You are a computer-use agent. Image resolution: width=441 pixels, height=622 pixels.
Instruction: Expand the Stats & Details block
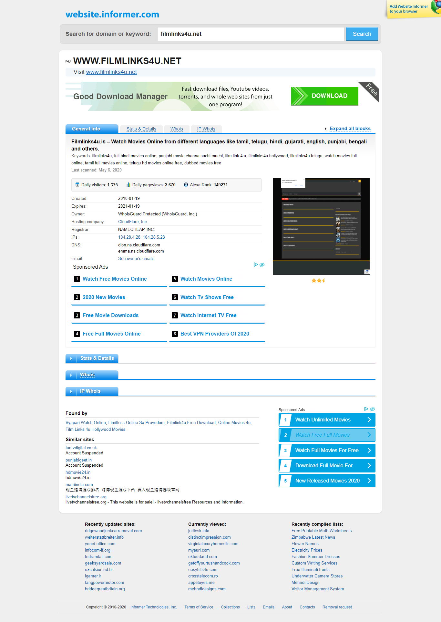click(x=92, y=358)
